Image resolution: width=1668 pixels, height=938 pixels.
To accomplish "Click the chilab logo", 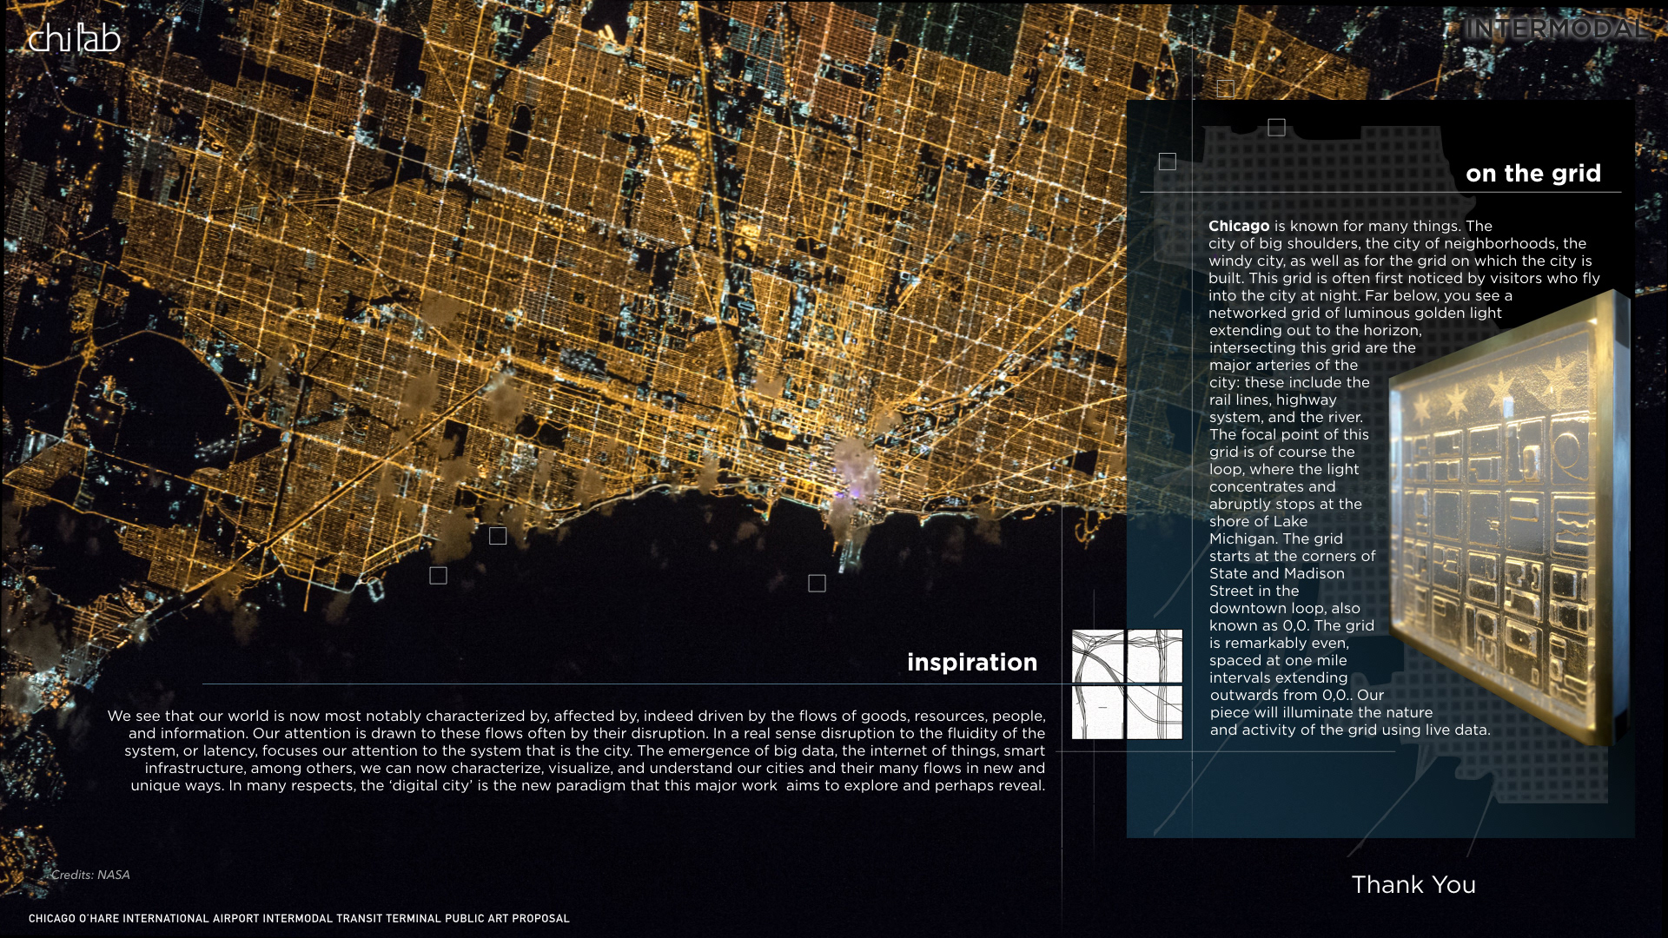I will click(74, 38).
